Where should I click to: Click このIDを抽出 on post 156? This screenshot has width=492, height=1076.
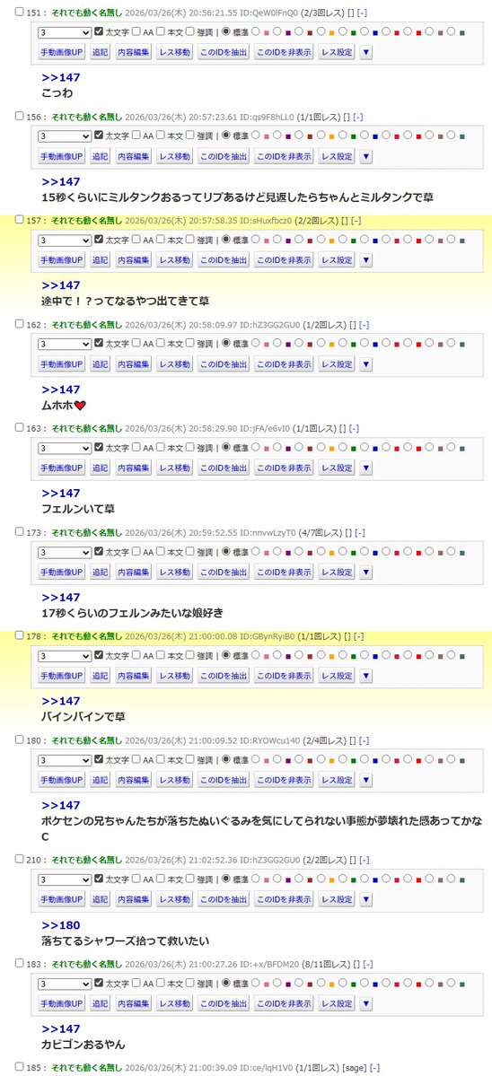tap(224, 156)
